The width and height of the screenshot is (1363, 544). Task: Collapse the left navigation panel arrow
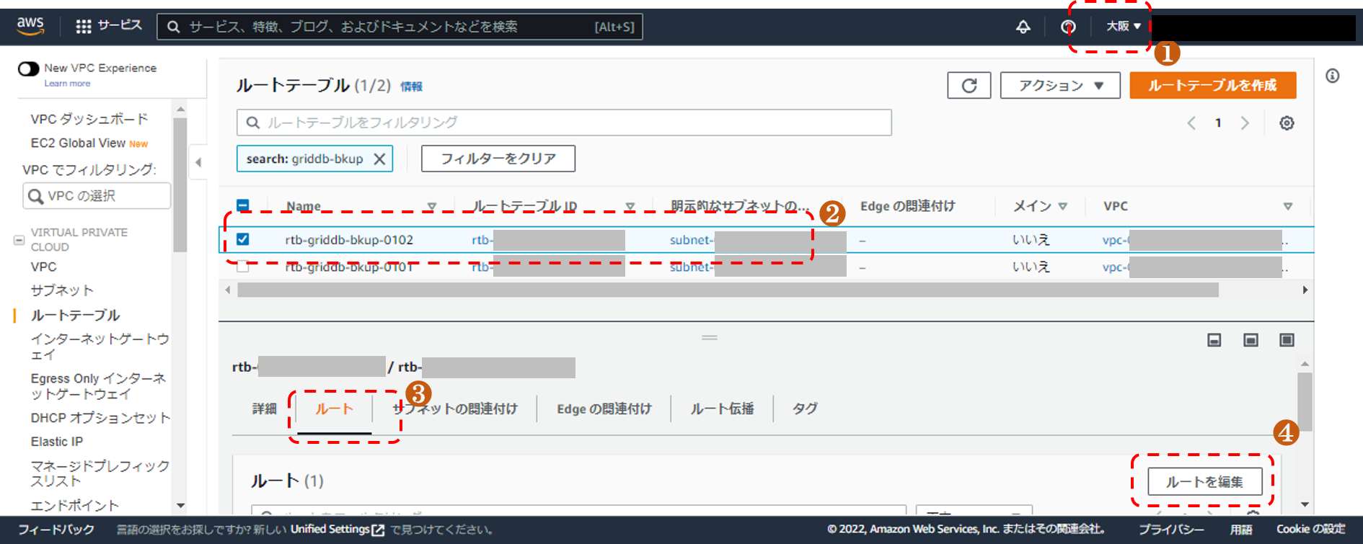click(198, 162)
